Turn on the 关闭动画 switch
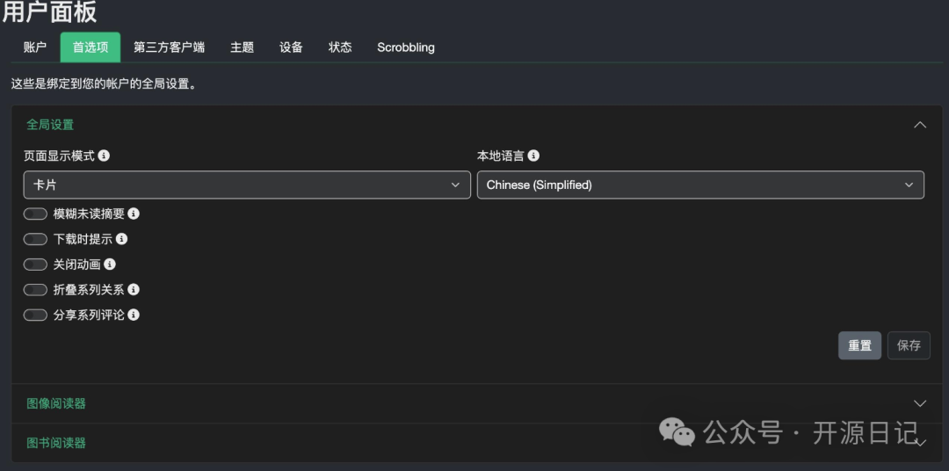 click(x=35, y=264)
